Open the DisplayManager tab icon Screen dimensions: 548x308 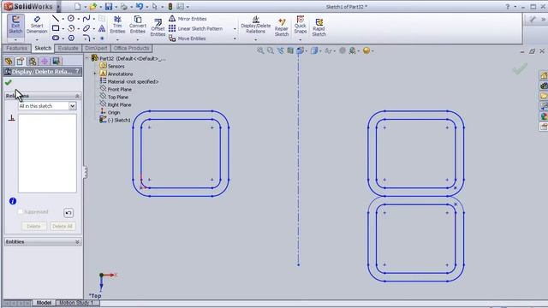[x=57, y=62]
